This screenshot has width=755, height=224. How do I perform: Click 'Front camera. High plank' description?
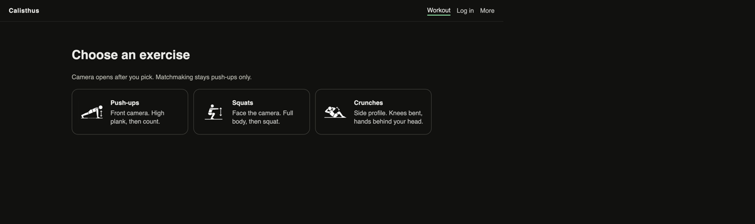click(x=137, y=117)
